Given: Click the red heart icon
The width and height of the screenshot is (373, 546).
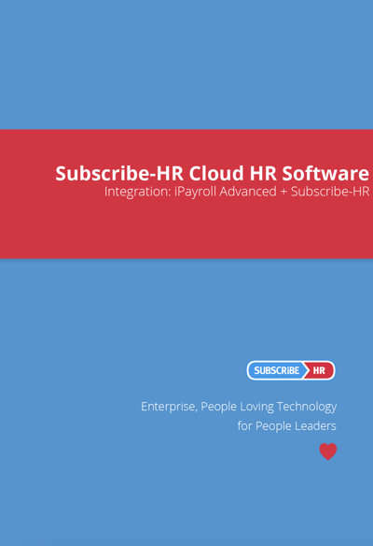Looking at the screenshot, I should tap(328, 452).
